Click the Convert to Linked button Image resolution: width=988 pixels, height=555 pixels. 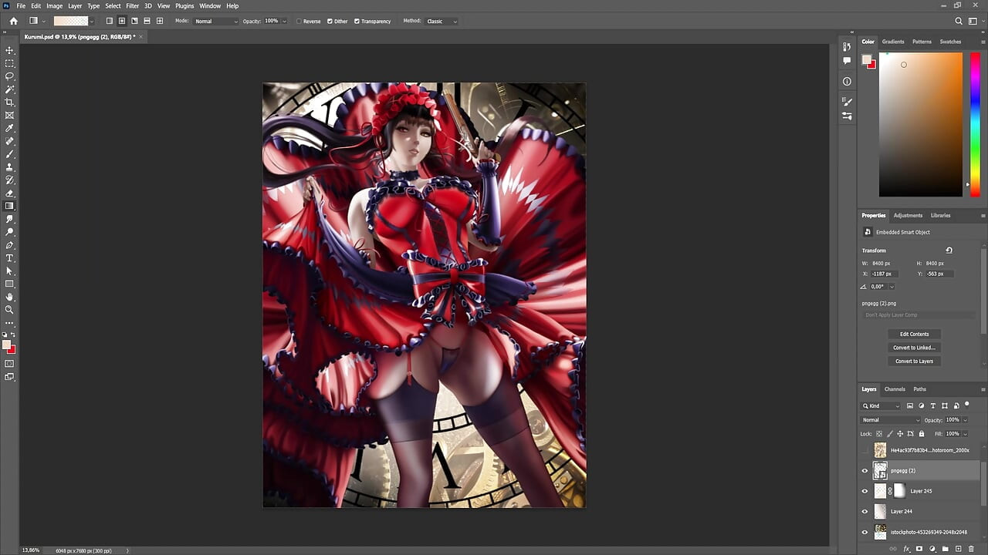[914, 348]
